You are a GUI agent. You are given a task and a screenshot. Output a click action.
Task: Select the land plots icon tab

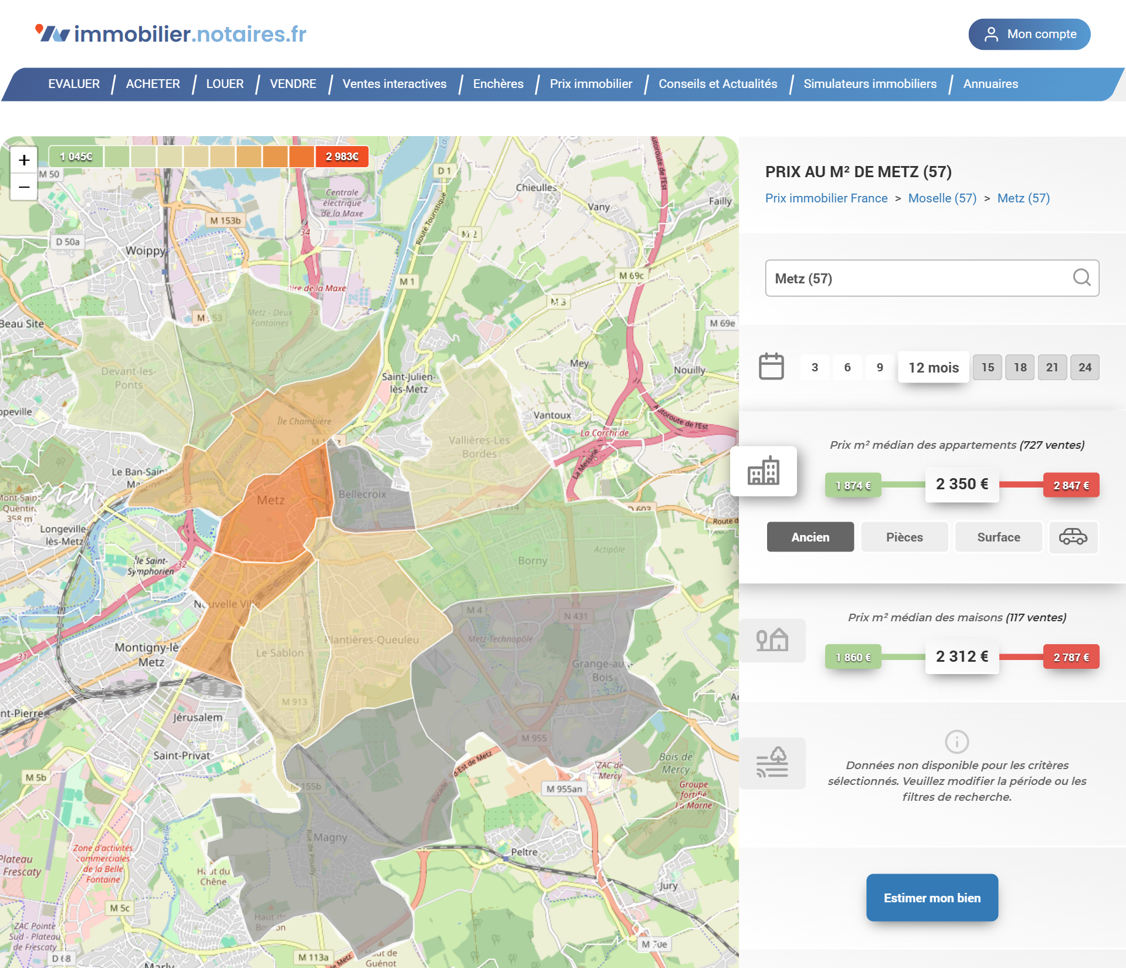(772, 763)
